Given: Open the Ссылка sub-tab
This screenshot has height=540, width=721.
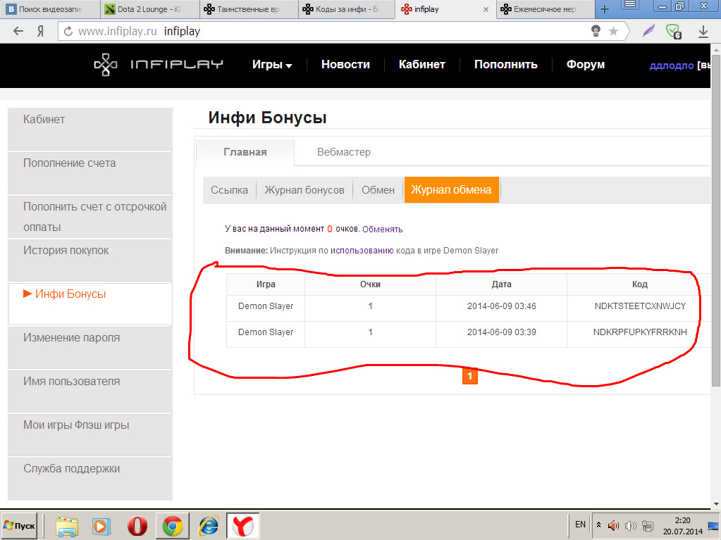Looking at the screenshot, I should 229,189.
